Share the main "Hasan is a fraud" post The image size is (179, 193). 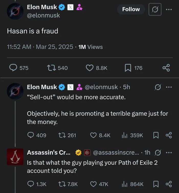coord(166,68)
